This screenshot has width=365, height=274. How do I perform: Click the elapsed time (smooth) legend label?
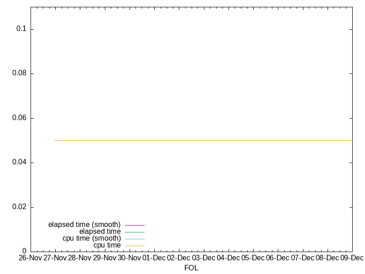click(x=84, y=225)
